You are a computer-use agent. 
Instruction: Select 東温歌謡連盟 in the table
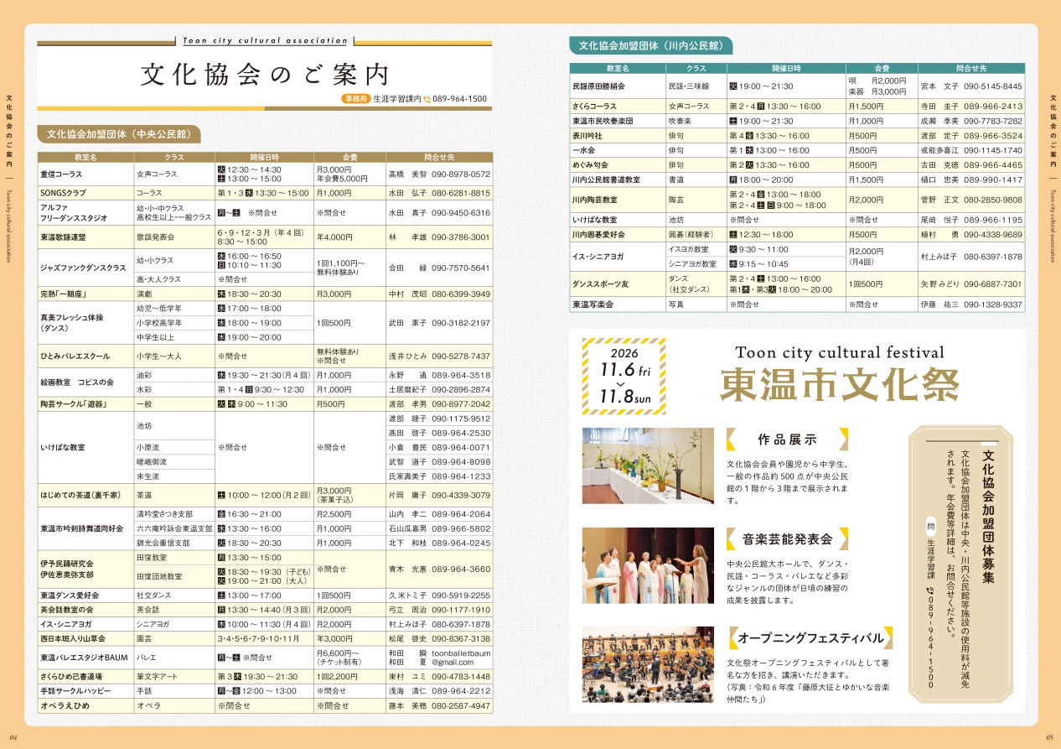coord(63,237)
